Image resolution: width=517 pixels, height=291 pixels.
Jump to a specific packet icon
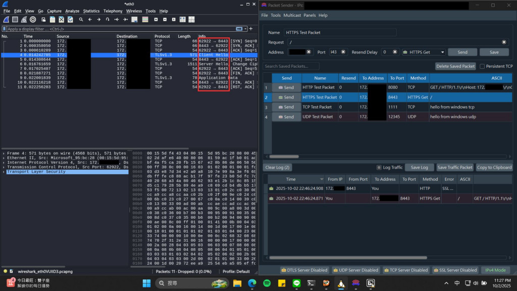108,20
